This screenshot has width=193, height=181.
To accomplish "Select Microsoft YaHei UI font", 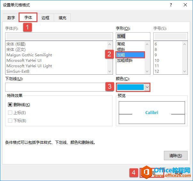I will pos(24,60).
